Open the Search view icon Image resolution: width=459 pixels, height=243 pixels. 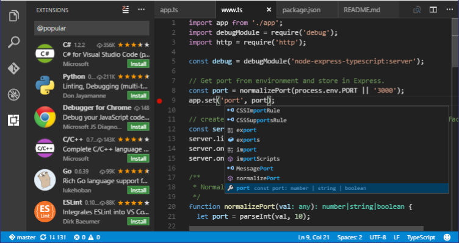click(x=13, y=42)
